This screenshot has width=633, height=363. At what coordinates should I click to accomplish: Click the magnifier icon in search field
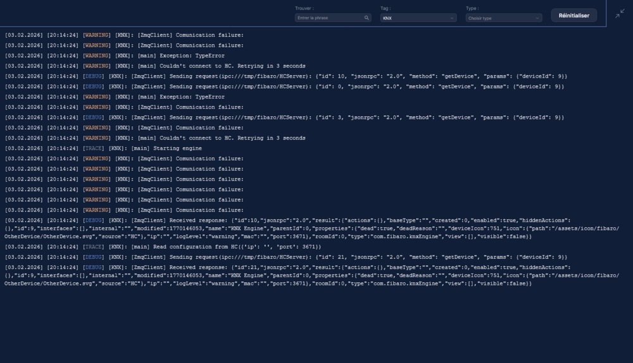[367, 18]
